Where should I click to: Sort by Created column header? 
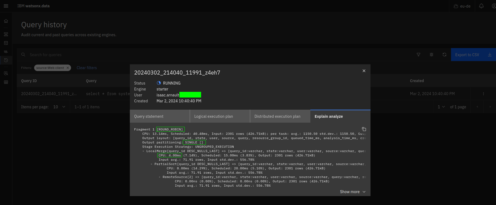[x=417, y=81]
